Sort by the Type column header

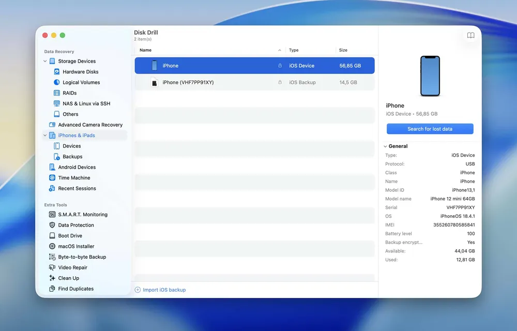[x=294, y=50]
